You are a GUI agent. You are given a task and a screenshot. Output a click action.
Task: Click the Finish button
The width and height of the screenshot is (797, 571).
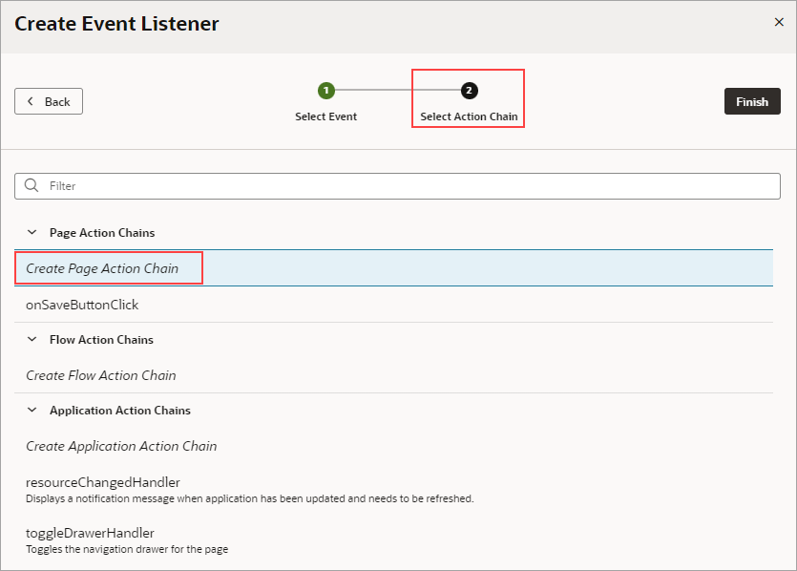(x=752, y=101)
